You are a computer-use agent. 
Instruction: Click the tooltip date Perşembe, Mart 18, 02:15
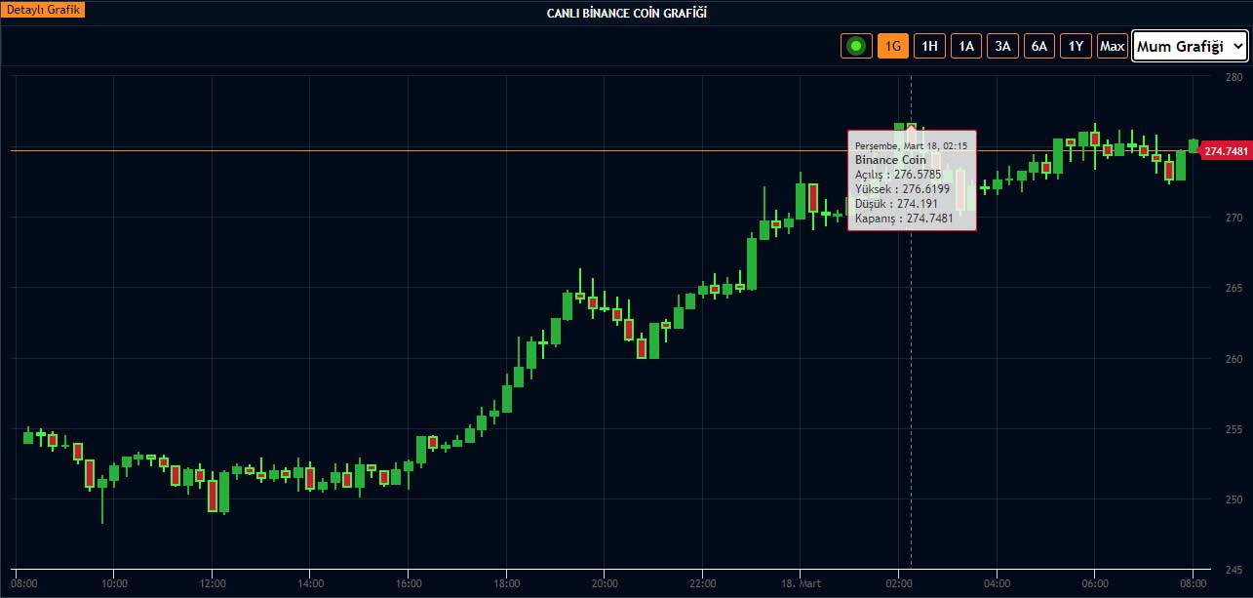pyautogui.click(x=911, y=144)
